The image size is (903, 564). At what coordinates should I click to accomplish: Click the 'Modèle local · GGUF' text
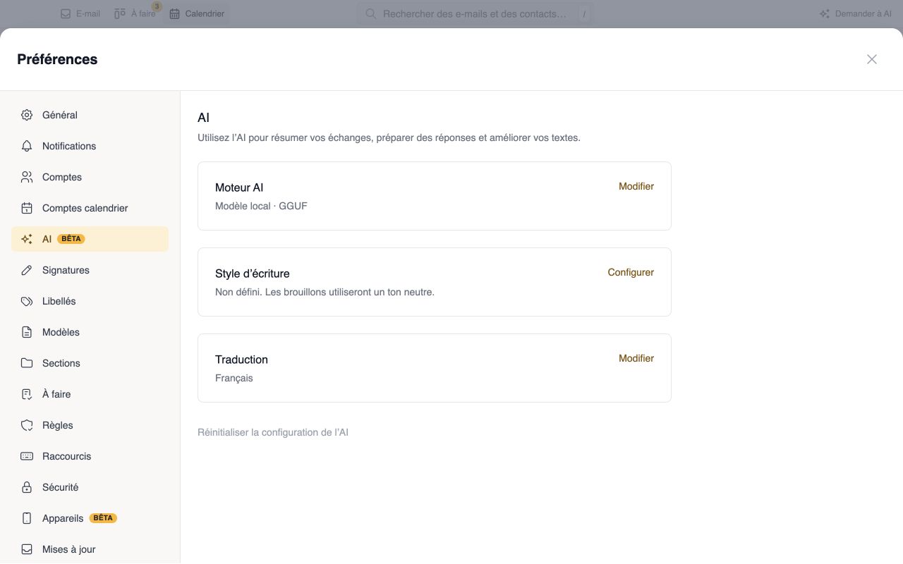click(x=261, y=206)
